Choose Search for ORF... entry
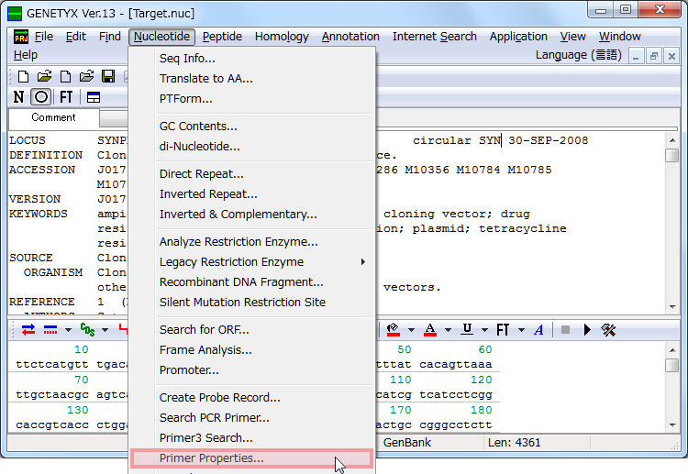The width and height of the screenshot is (688, 474). point(252,330)
